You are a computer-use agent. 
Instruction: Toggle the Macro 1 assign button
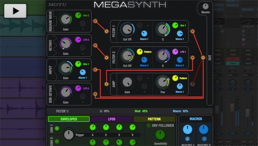click(187, 139)
